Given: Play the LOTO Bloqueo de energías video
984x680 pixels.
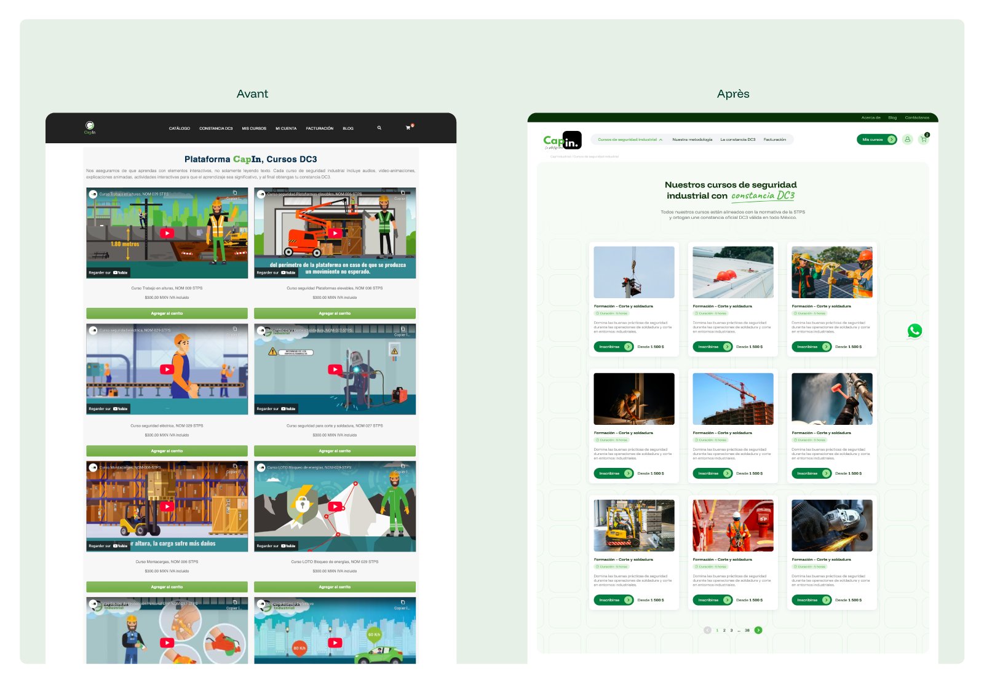Looking at the screenshot, I should pyautogui.click(x=335, y=507).
